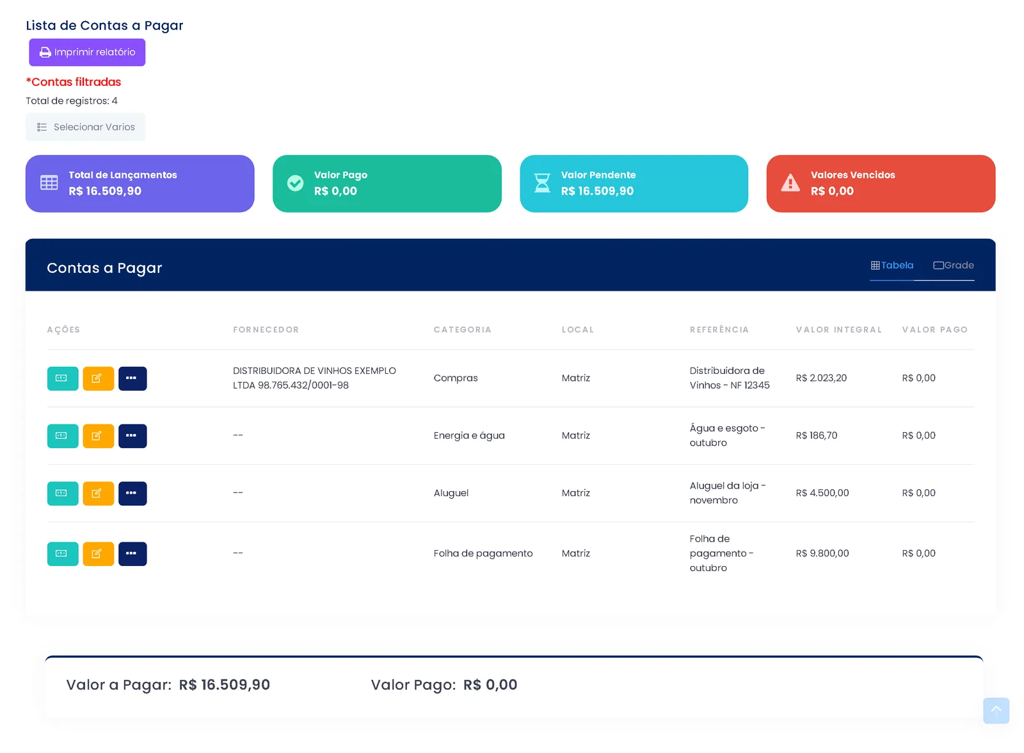Click DISTRIBUIDORA DE VINHOS EXEMPLO LTDA supplier text
The image size is (1024, 753).
(x=314, y=378)
